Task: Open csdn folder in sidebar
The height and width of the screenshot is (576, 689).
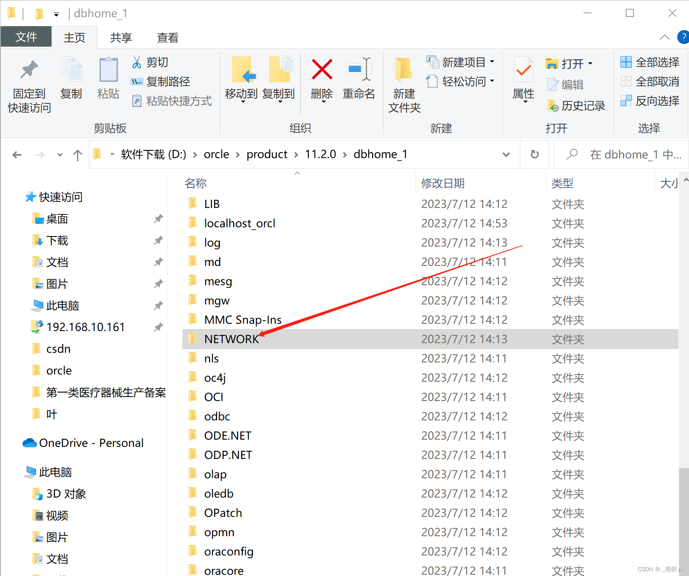Action: click(52, 349)
